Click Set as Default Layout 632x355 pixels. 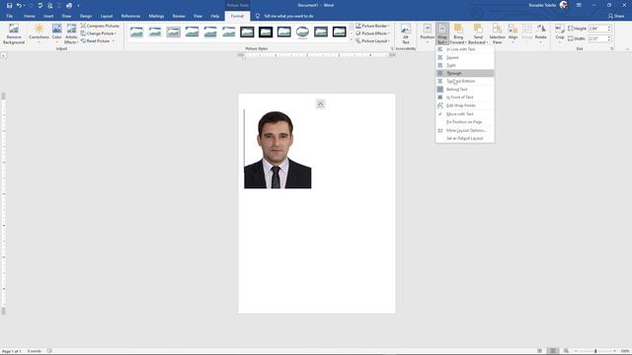pyautogui.click(x=465, y=138)
